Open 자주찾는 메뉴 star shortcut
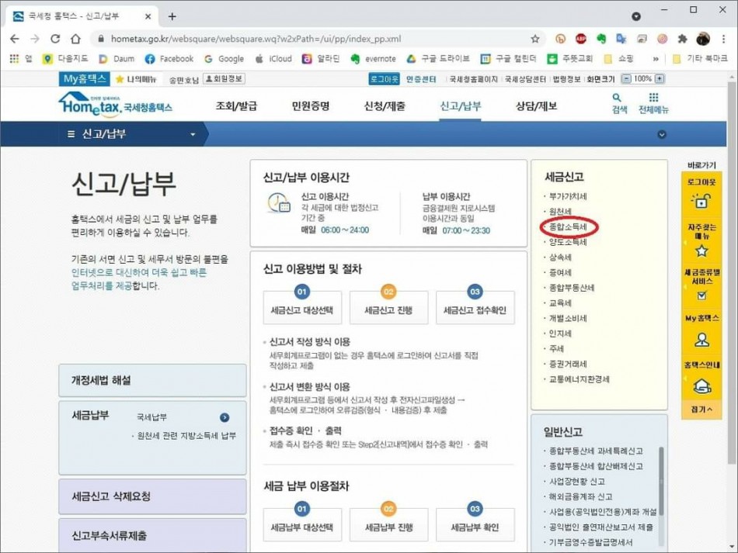 coord(701,251)
